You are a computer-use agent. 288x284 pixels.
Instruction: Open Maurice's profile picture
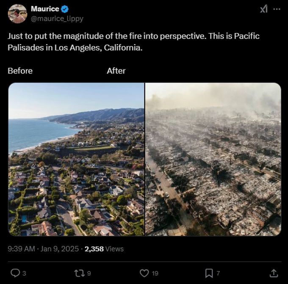17,14
